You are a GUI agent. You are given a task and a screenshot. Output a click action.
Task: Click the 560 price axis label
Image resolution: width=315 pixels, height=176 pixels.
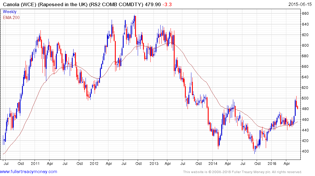[305, 67]
